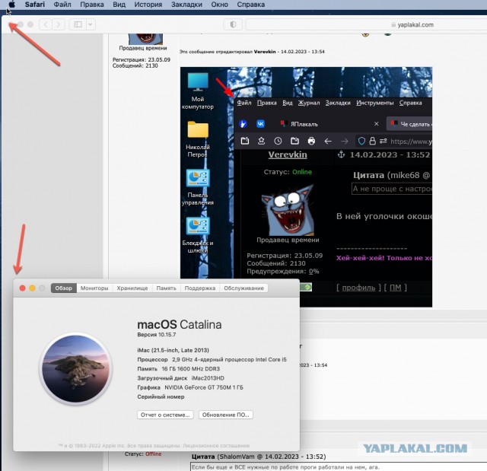Click the bold Verevkin name in the edit note

click(265, 52)
